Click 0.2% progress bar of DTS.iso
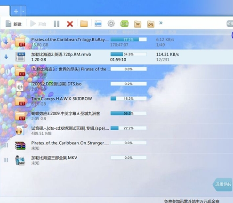 (x=129, y=84)
